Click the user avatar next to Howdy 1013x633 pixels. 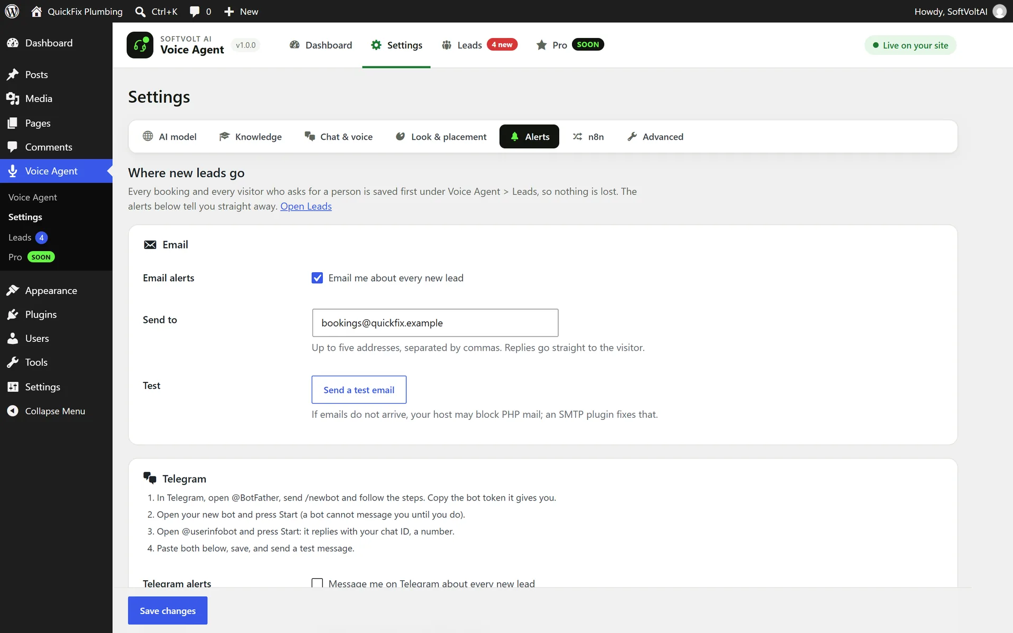(999, 11)
